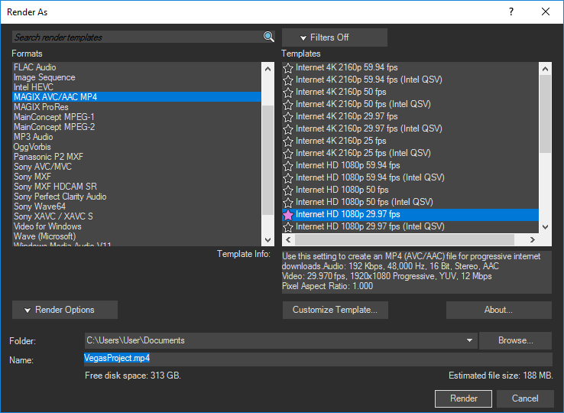
Task: Click Templates list scroll down arrow
Action: 546,227
